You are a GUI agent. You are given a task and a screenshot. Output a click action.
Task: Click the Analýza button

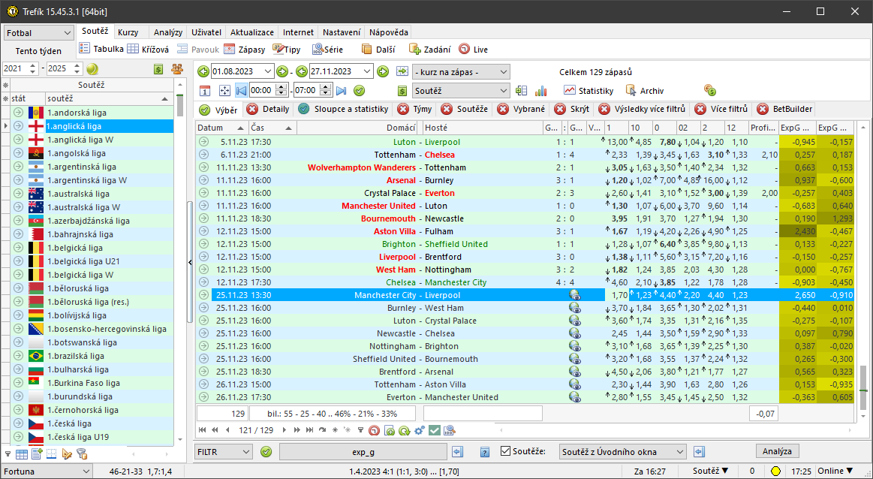pyautogui.click(x=777, y=451)
